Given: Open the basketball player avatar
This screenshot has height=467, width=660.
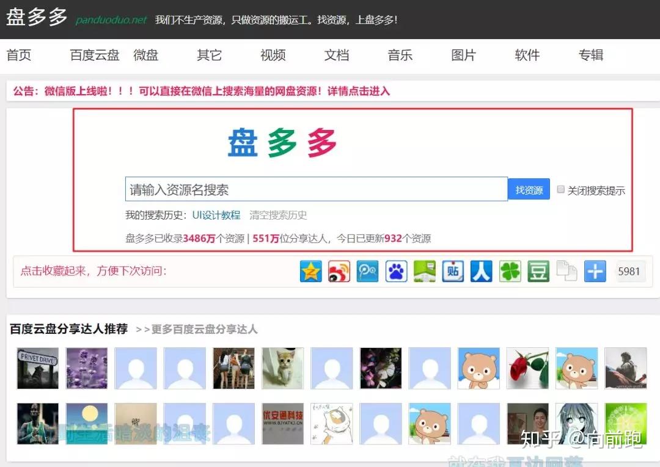Looking at the screenshot, I should coord(38,424).
